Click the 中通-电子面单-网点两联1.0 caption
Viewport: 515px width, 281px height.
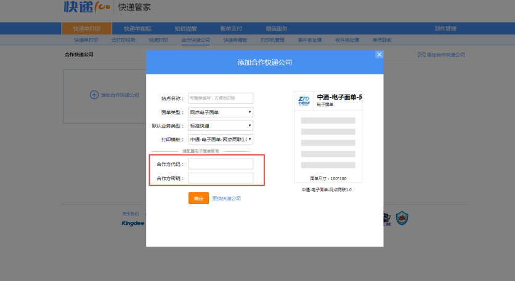(x=326, y=190)
